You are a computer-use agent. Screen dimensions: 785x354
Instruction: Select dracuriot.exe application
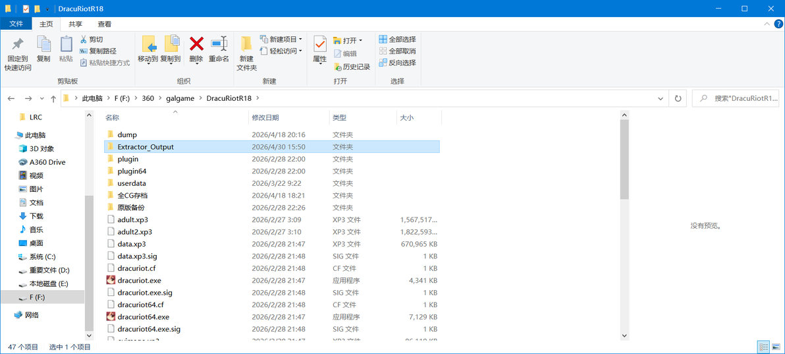[x=272, y=280]
